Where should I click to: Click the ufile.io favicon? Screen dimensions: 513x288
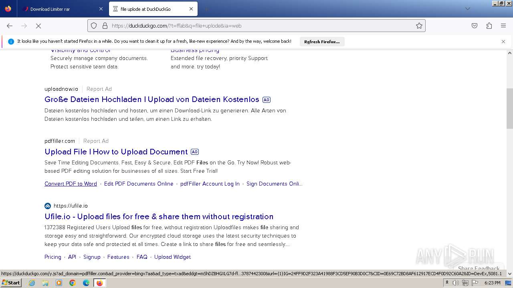click(x=48, y=206)
